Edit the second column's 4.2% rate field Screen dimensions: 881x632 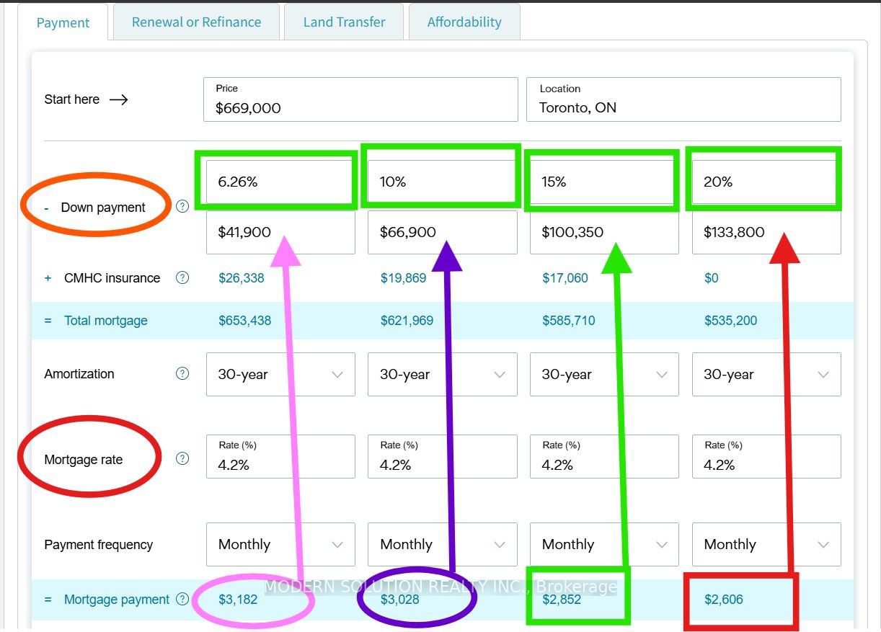(442, 456)
